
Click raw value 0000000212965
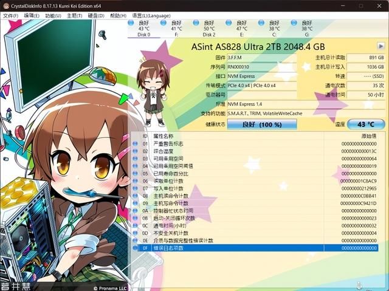click(x=359, y=188)
